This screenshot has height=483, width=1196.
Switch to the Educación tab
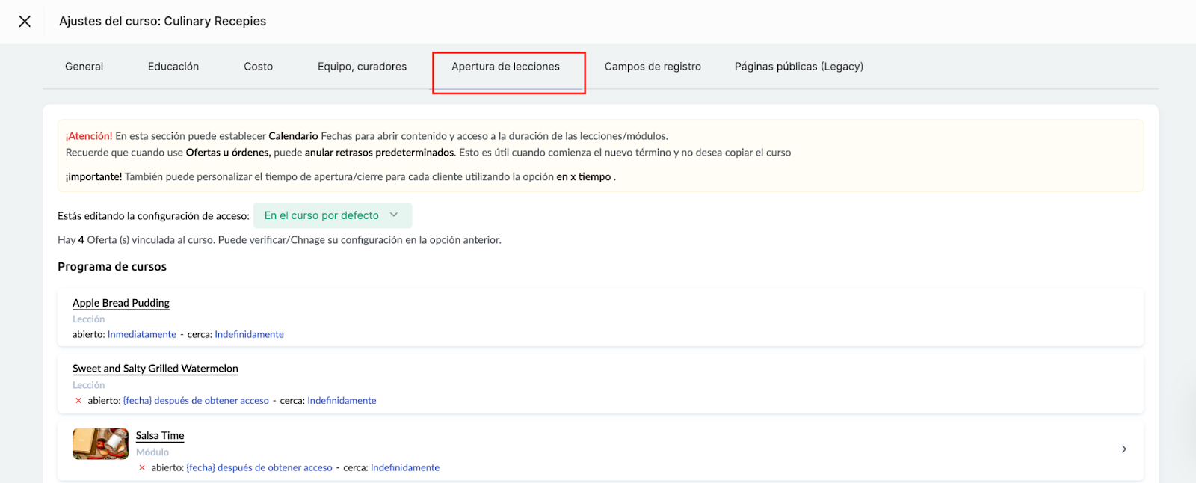(x=173, y=67)
